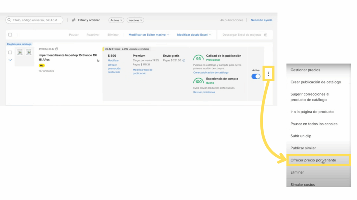This screenshot has width=357, height=200.
Task: Toggle the Activa publication switch
Action: coord(256,76)
